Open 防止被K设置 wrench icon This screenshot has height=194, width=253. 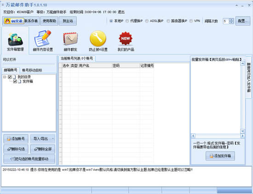pos(98,39)
